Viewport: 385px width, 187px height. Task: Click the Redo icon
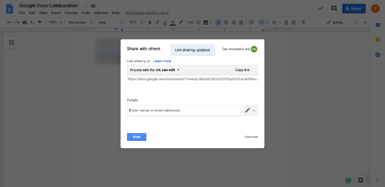[x=17, y=22]
